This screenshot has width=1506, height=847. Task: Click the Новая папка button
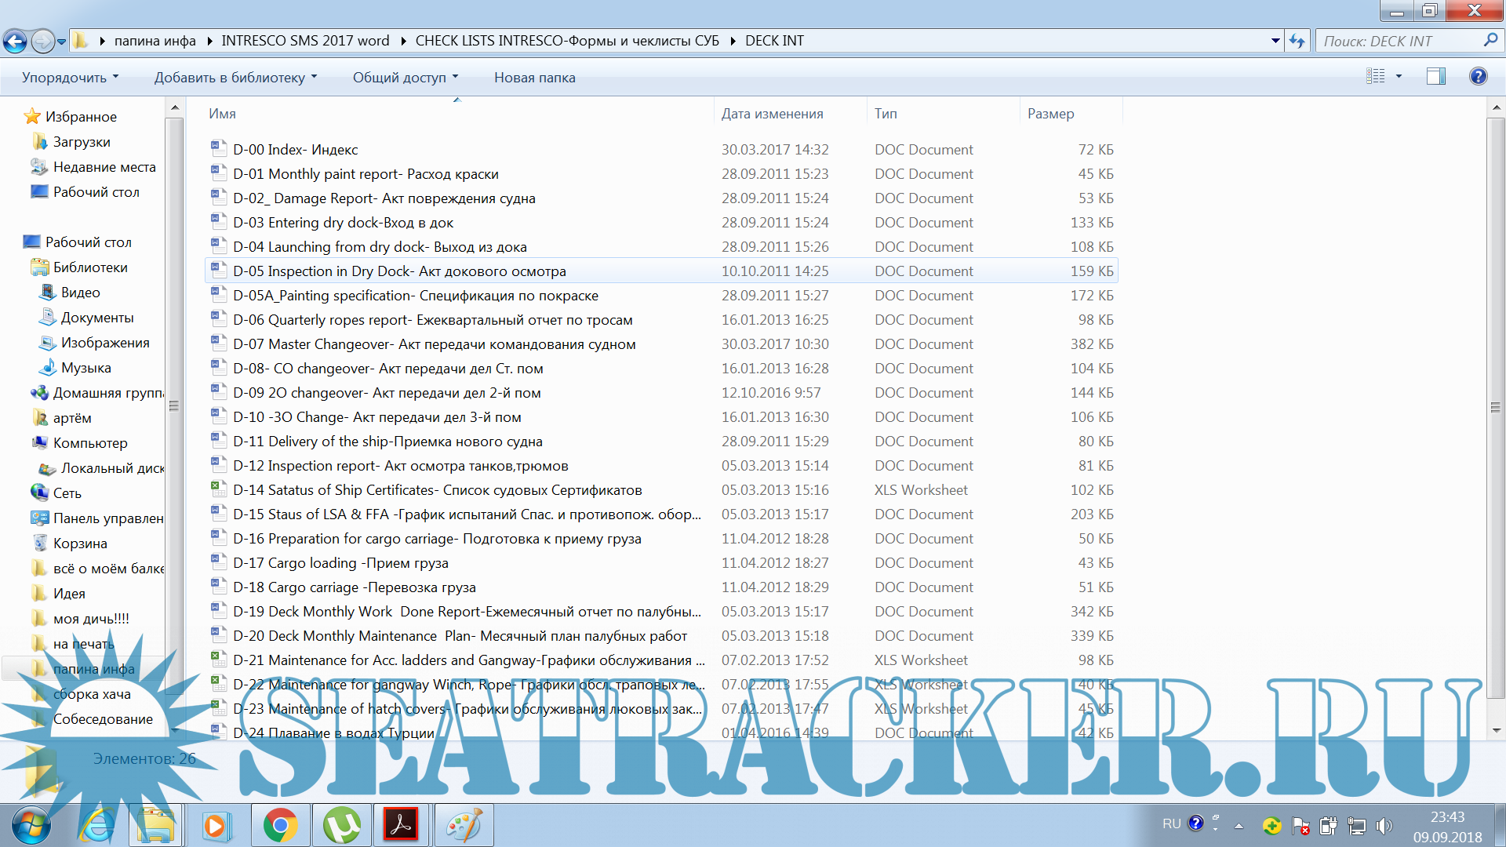[x=534, y=78]
